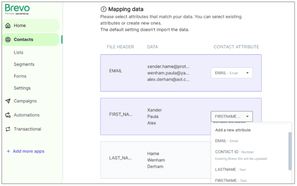Collapse the FIRSTNAME attribute dropdown
This screenshot has height=186, width=297.
pyautogui.click(x=231, y=116)
